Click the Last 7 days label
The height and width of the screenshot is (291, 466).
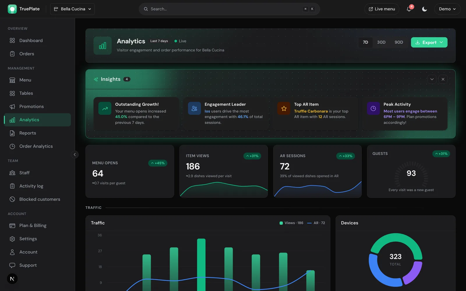[159, 41]
